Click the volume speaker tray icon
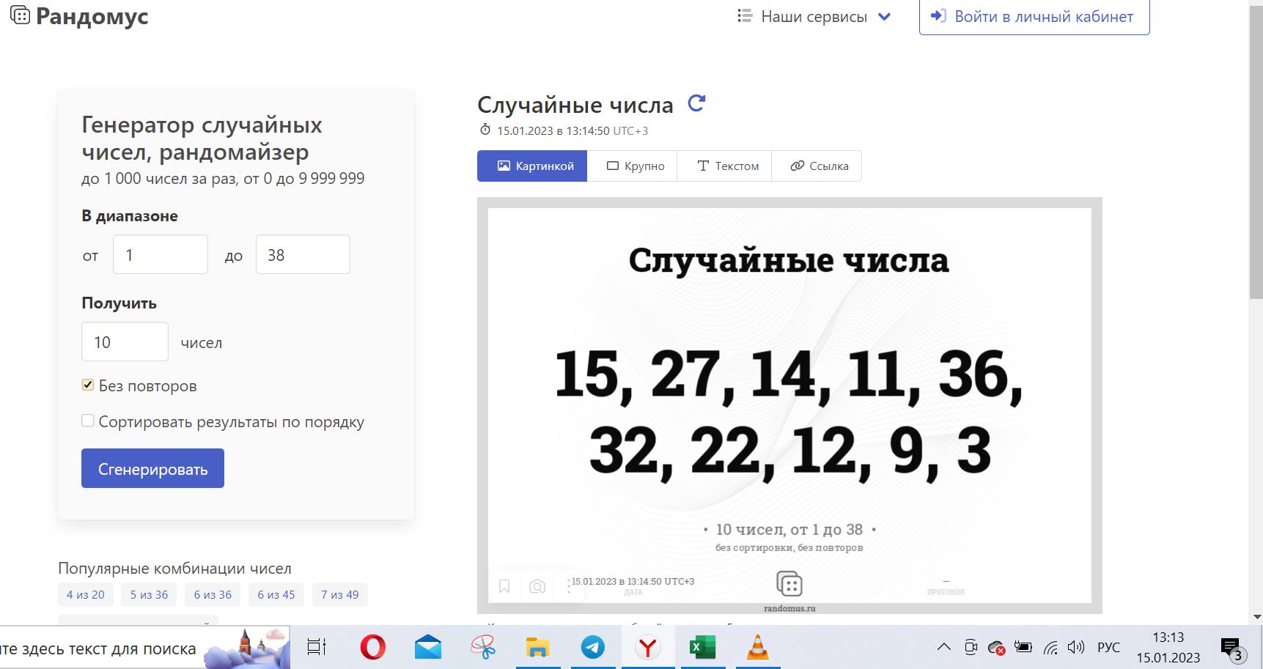The height and width of the screenshot is (669, 1263). point(1076,647)
